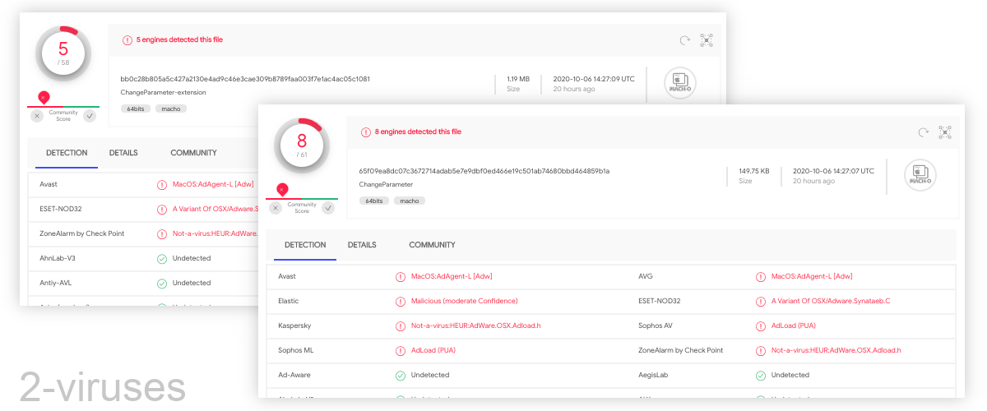This screenshot has height=411, width=987.
Task: Click graph view icon in back window
Action: click(x=706, y=40)
